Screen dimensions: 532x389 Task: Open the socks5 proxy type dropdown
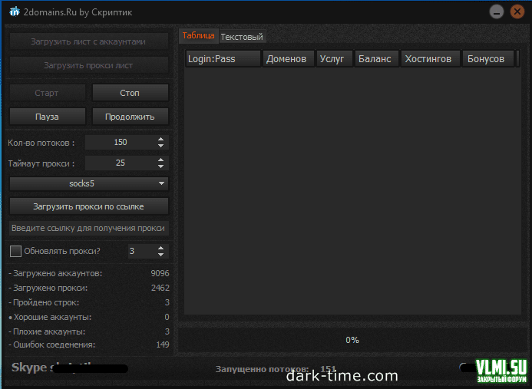[88, 184]
